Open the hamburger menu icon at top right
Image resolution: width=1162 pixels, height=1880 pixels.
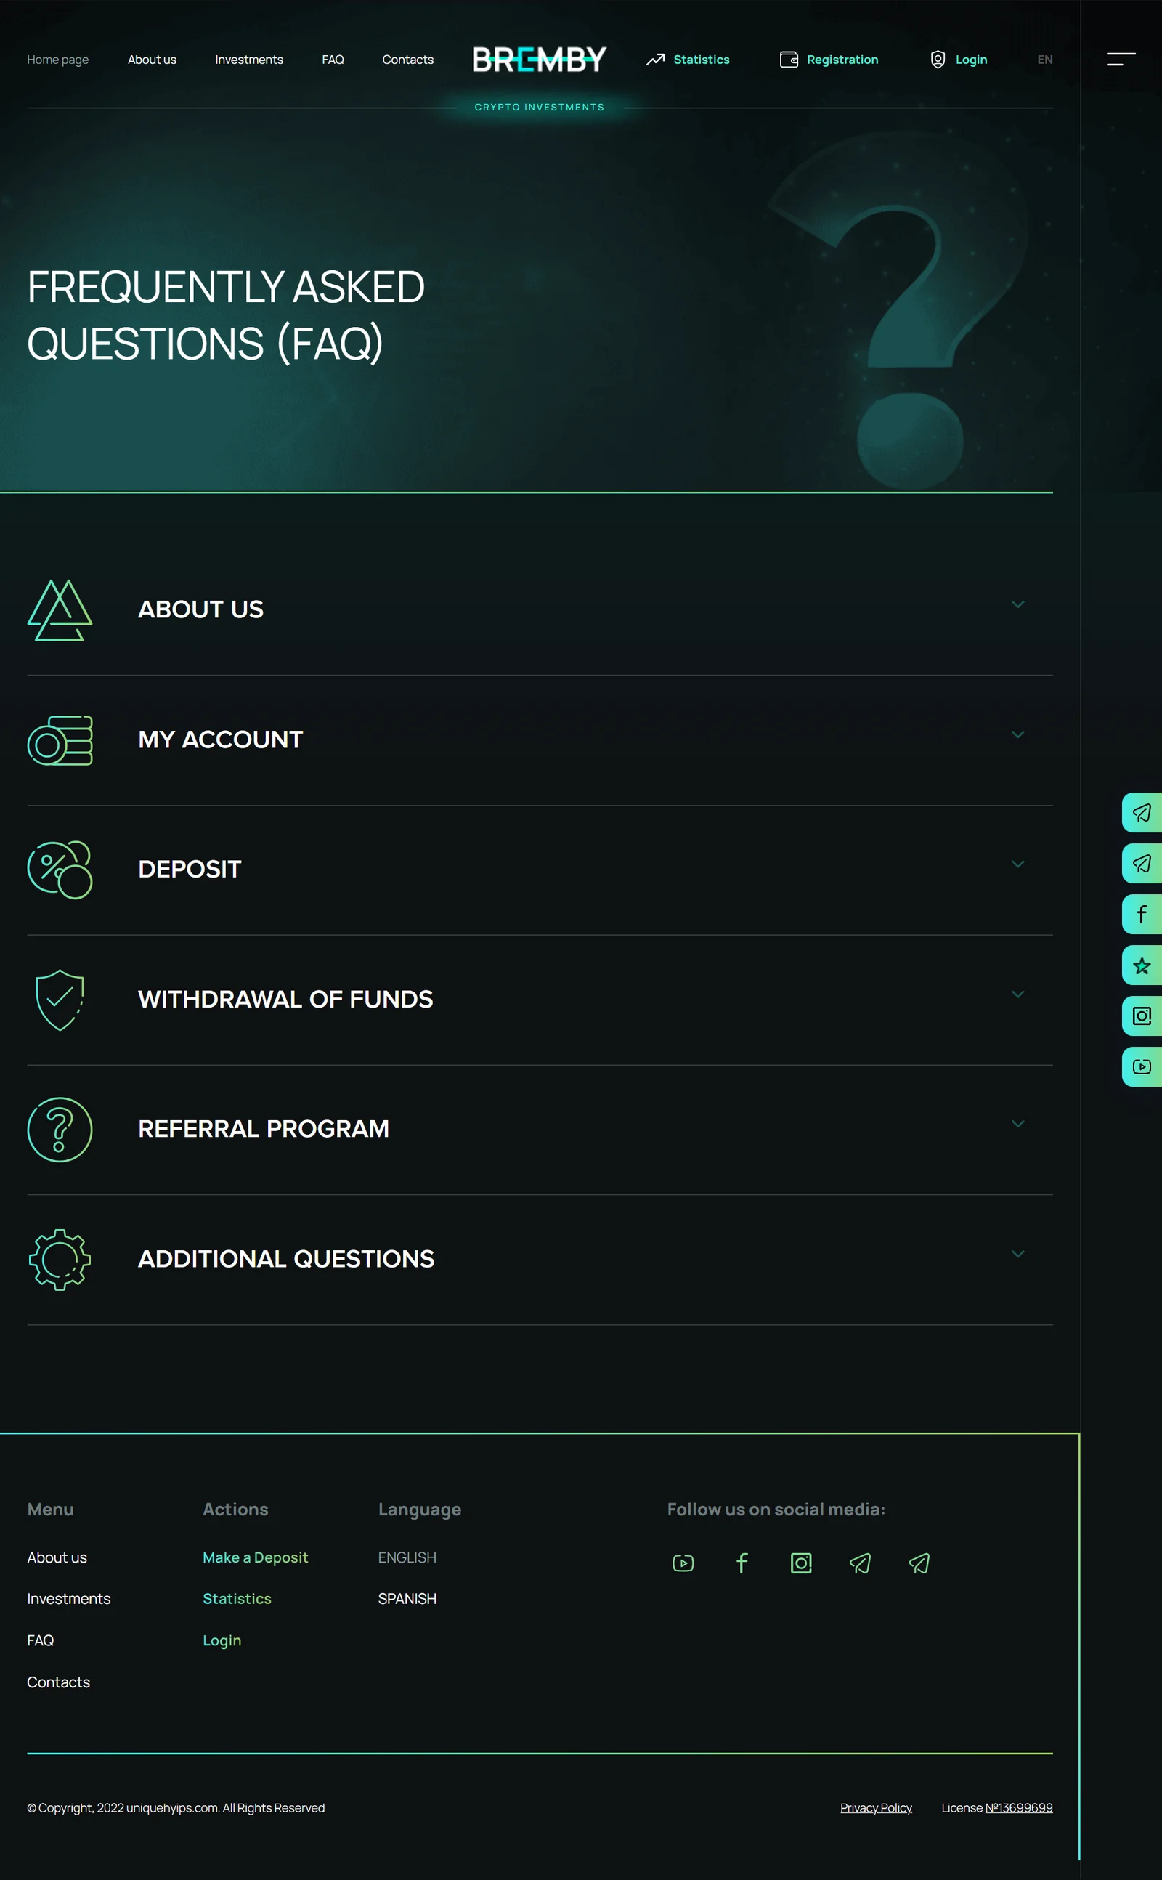1121,59
